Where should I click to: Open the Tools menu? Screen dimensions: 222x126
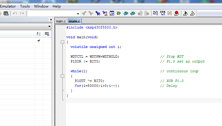point(25,6)
